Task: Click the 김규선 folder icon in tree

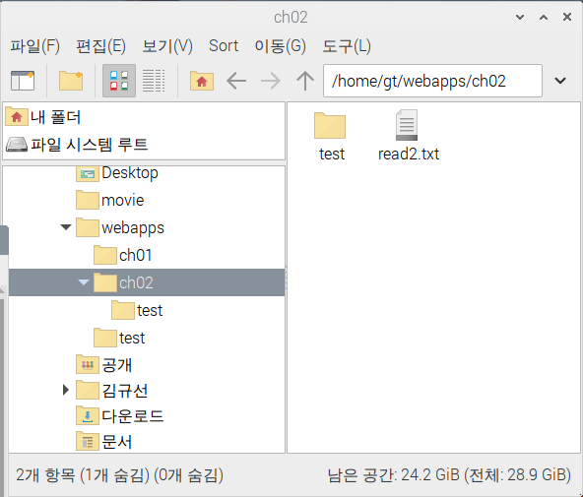Action: pyautogui.click(x=88, y=390)
